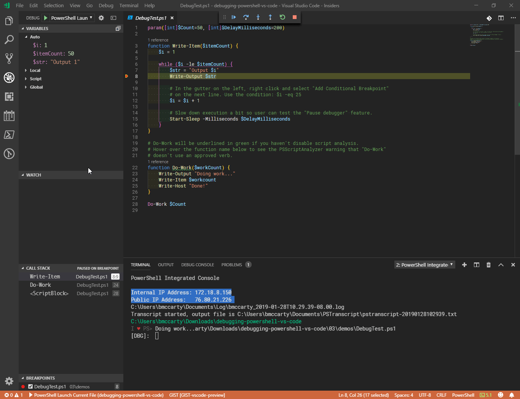The width and height of the screenshot is (520, 399).
Task: Stop the debugging session
Action: click(x=295, y=17)
